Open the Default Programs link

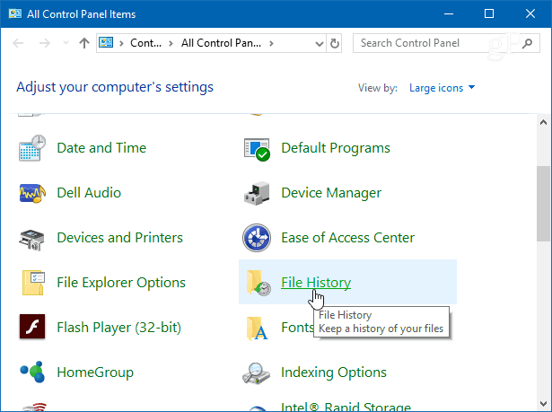pyautogui.click(x=336, y=148)
